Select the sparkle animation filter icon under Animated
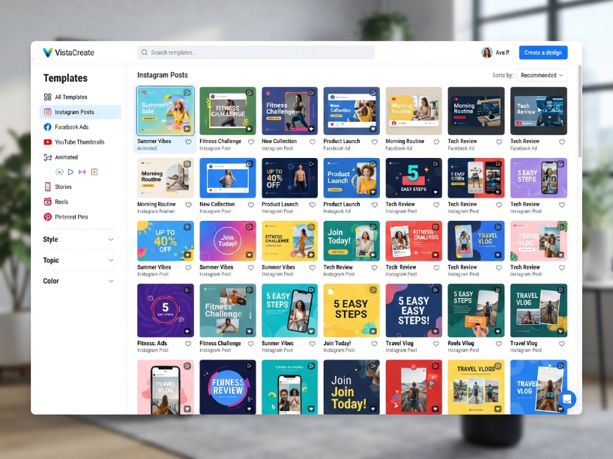 (59, 172)
